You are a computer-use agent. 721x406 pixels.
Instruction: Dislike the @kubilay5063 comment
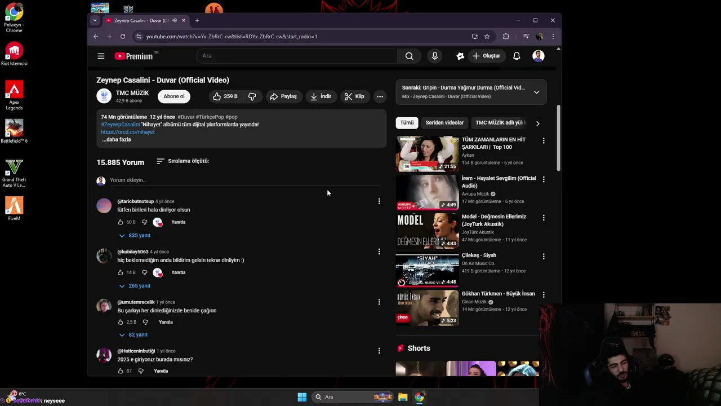(x=145, y=272)
